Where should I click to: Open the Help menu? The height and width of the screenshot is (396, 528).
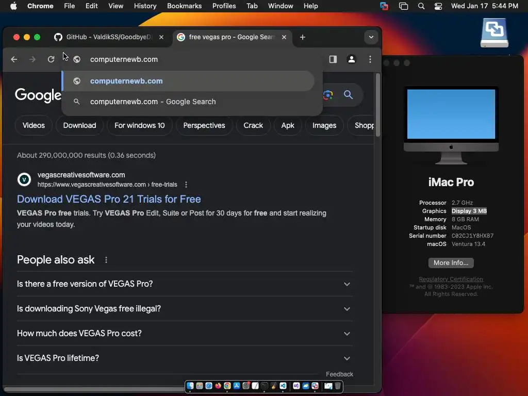pyautogui.click(x=310, y=6)
